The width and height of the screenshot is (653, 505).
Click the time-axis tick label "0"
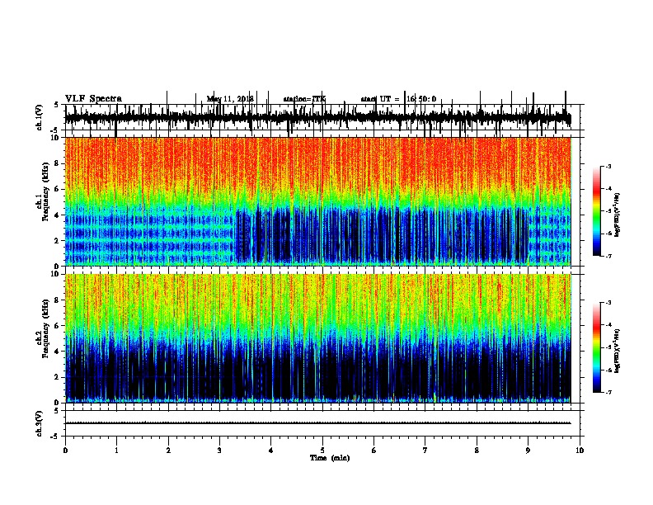(x=65, y=451)
